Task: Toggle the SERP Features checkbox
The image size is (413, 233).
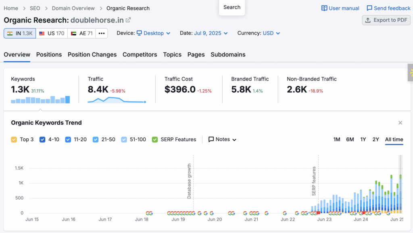Action: pos(155,140)
